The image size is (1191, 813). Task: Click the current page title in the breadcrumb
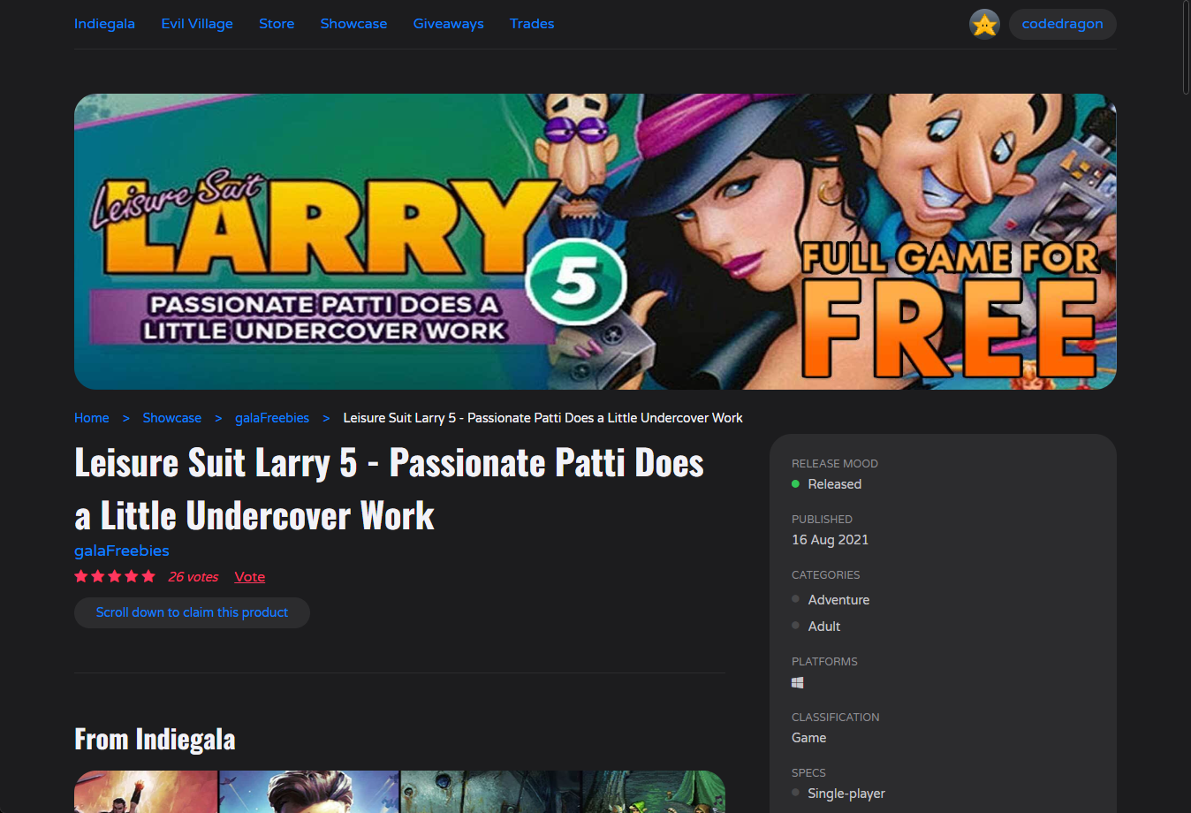pyautogui.click(x=542, y=418)
